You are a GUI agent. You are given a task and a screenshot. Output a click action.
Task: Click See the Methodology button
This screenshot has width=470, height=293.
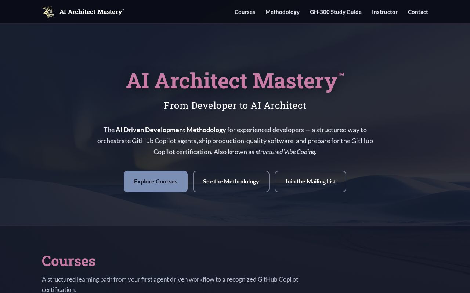231,181
